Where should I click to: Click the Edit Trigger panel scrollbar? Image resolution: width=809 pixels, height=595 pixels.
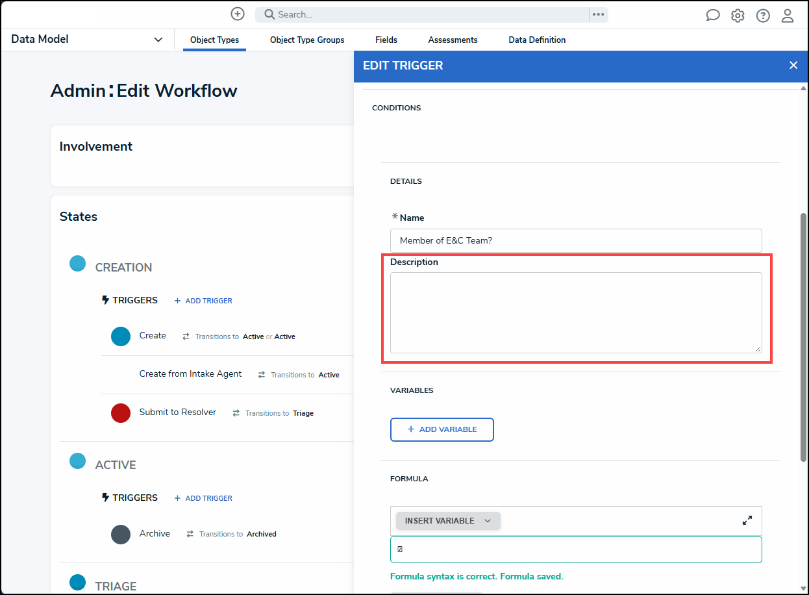(803, 338)
